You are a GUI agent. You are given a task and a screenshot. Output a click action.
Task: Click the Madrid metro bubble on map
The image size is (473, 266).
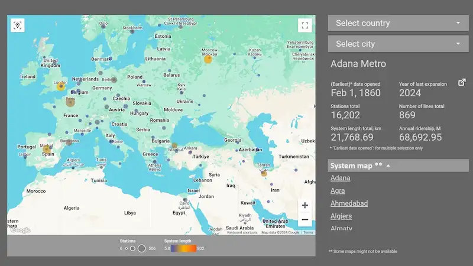click(x=47, y=149)
